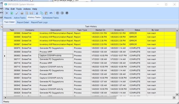Click the Clear eraser toolbar icon

(16, 13)
